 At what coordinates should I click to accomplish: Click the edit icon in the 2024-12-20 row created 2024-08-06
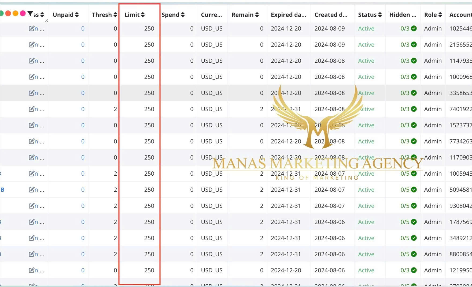pos(31,270)
